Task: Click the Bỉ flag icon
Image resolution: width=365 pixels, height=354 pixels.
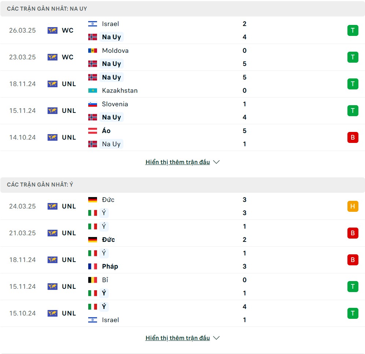Action: 92,280
